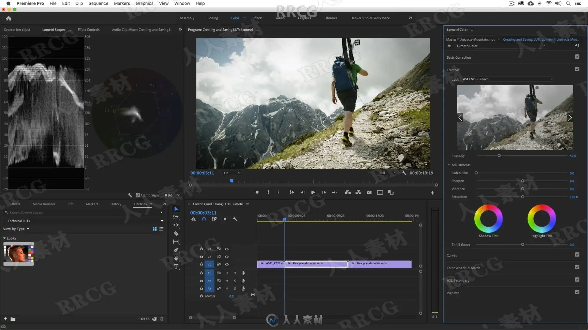
Task: Select the Hand tool
Action: point(176,258)
